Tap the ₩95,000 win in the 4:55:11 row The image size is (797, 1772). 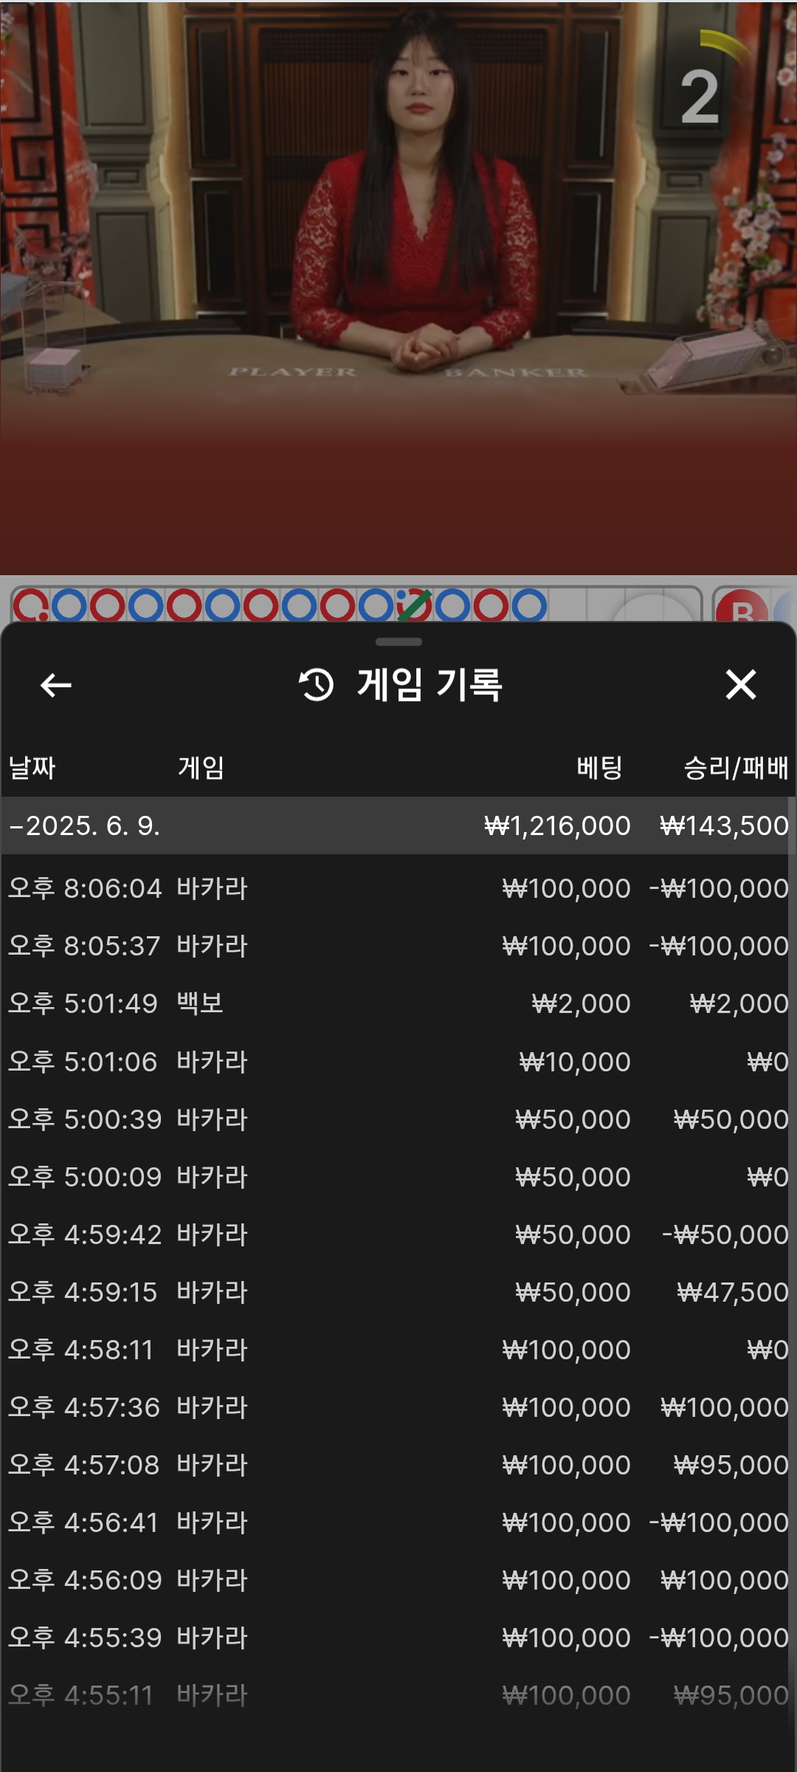point(731,1695)
